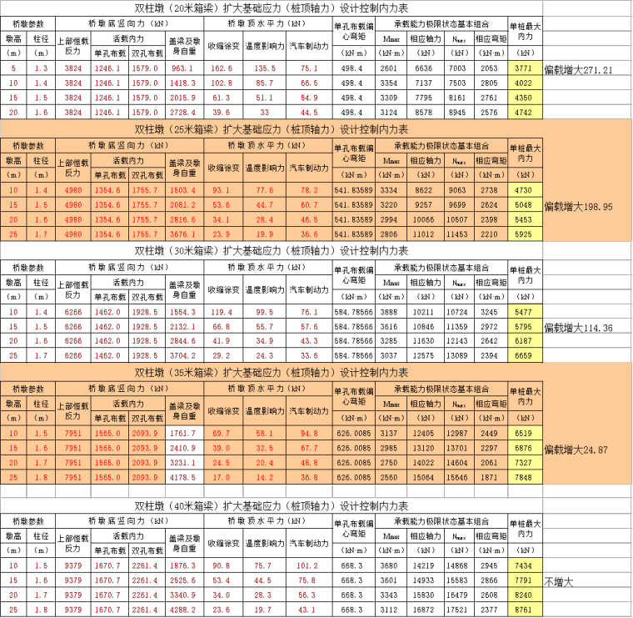Select yellow cell with value 7434
This screenshot has height=618, width=633.
(525, 566)
